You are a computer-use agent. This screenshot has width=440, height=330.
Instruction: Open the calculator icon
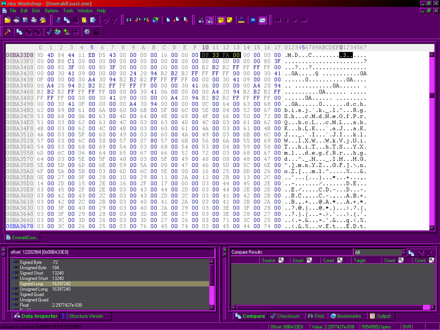tap(96, 32)
